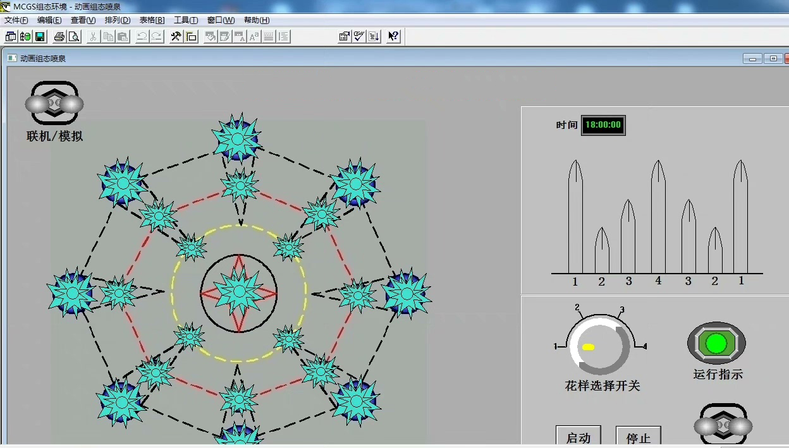Screen dimensions: 789x448
Task: Click the undo arrow icon
Action: coord(142,36)
